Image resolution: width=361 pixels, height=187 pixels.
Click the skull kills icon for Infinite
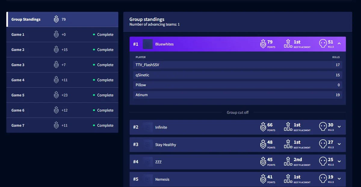point(323,127)
